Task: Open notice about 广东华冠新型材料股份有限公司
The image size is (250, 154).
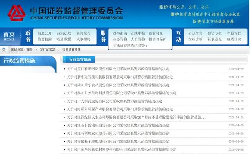Action: pyautogui.click(x=121, y=150)
